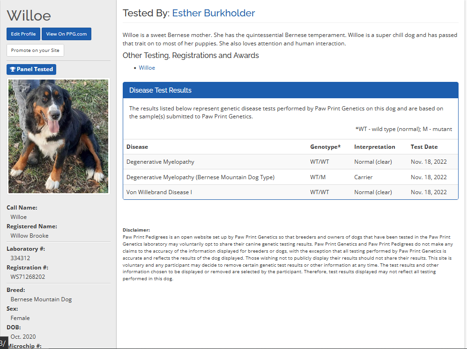467x349 pixels.
Task: Click the Bernese Mountain Dog breed value
Action: pos(41,299)
